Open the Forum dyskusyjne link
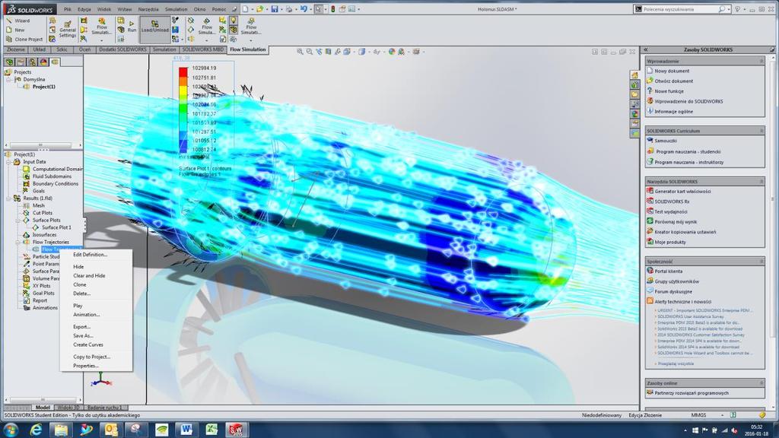Image resolution: width=779 pixels, height=438 pixels. [673, 292]
